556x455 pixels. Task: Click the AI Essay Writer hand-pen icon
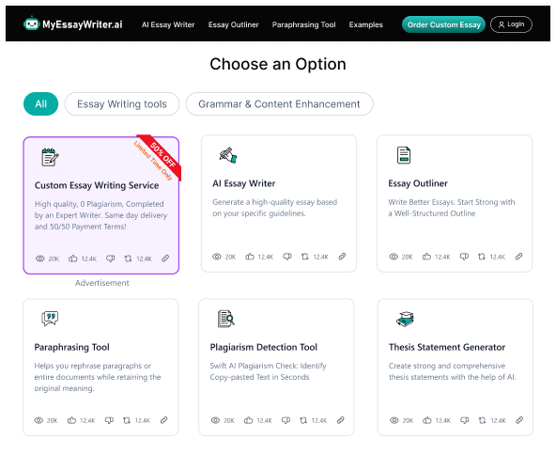(228, 155)
